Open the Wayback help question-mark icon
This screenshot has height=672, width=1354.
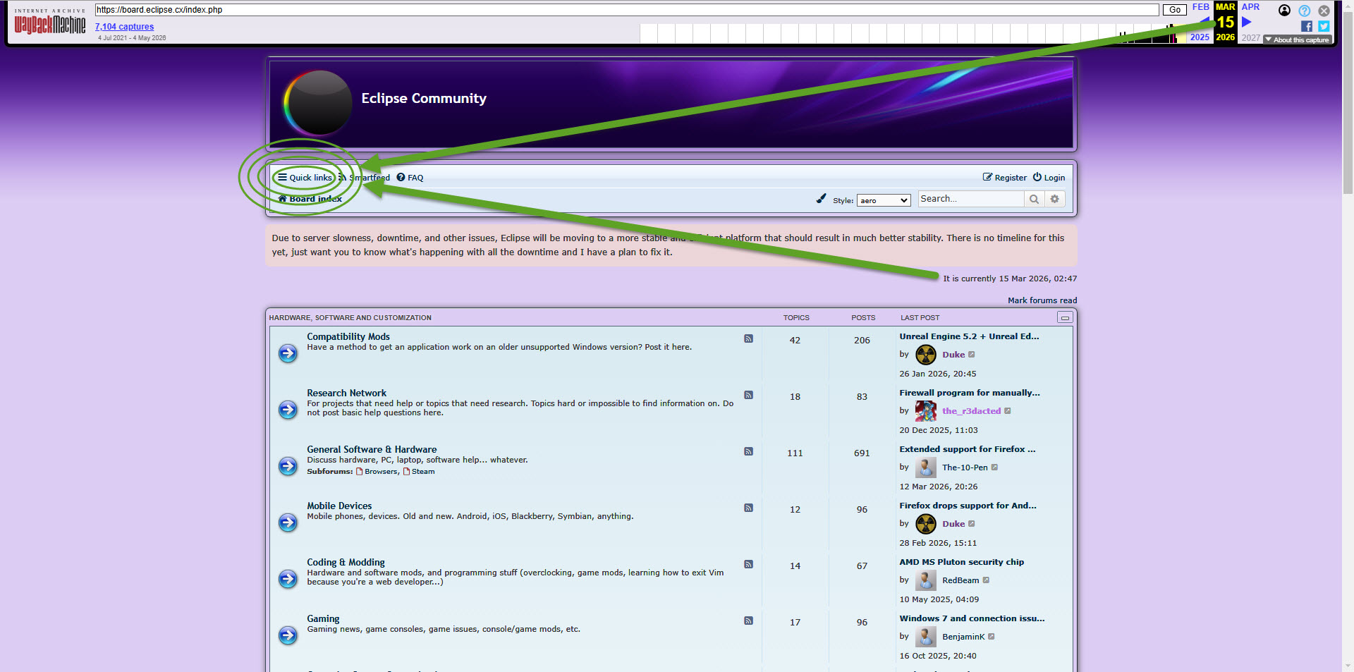1305,11
